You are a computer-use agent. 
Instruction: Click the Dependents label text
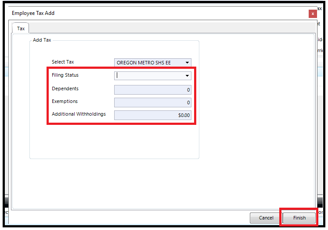[65, 88]
